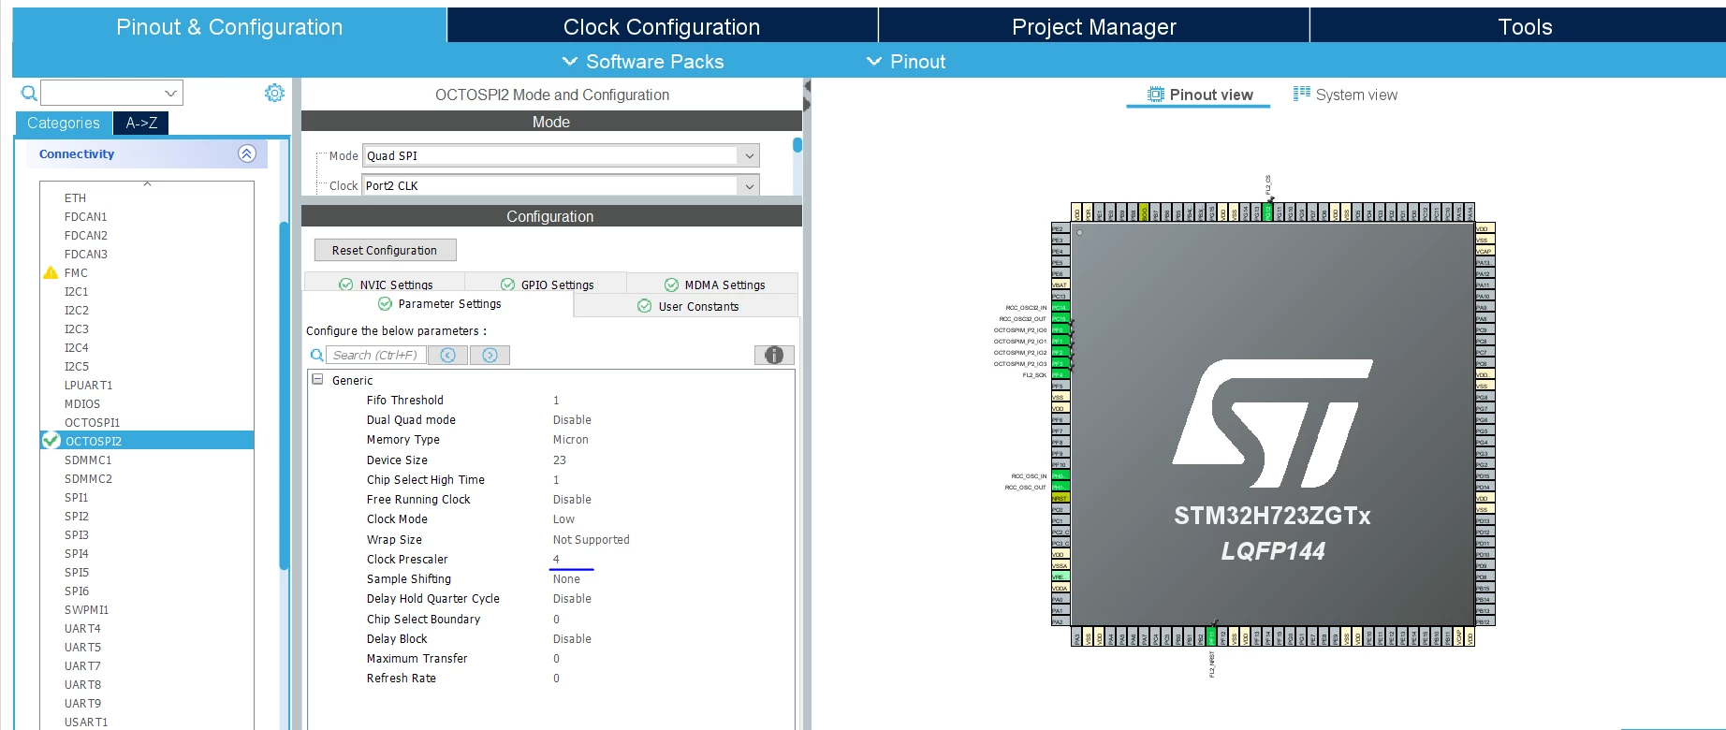Collapse the Connectivity category chevron
Viewport: 1726px width, 730px height.
[247, 153]
